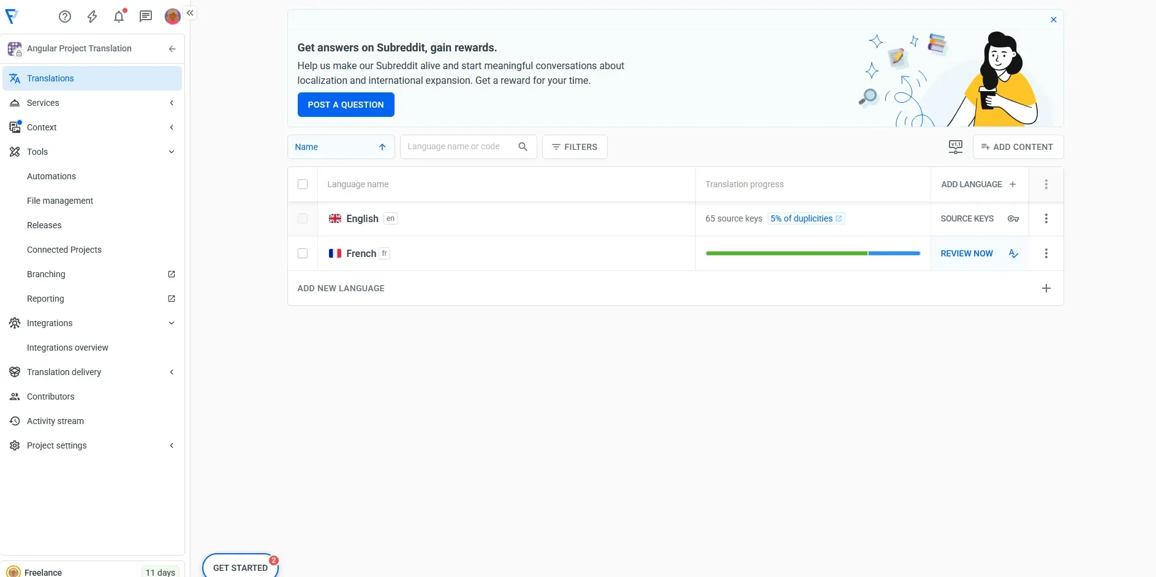Check the English language row checkbox
1156x577 pixels.
303,218
